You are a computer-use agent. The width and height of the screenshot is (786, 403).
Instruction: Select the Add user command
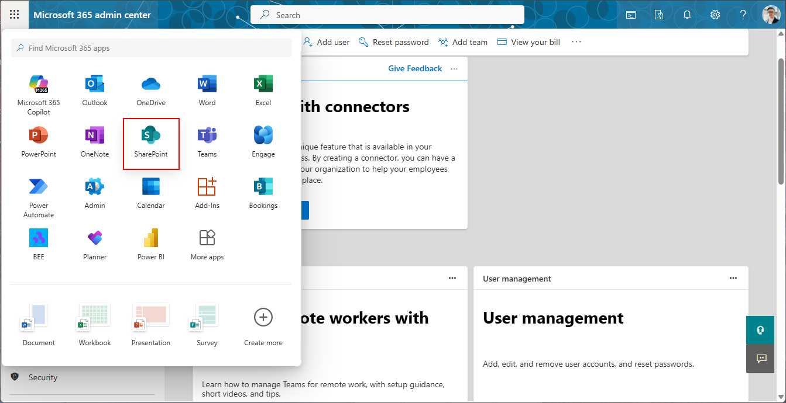pos(327,41)
